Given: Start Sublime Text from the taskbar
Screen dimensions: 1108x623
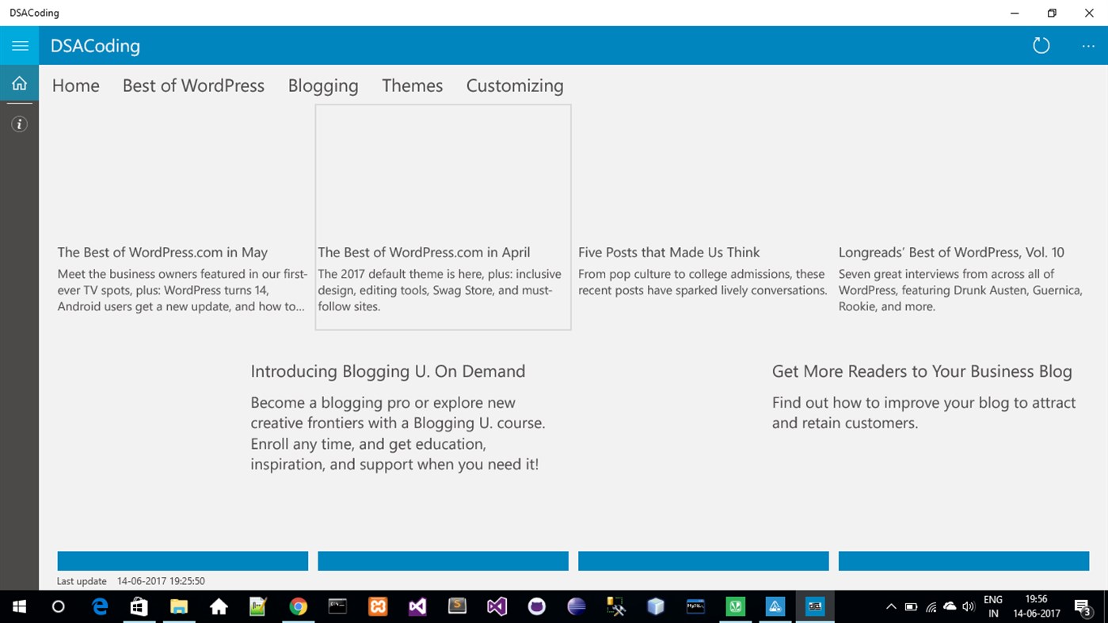Looking at the screenshot, I should point(457,606).
